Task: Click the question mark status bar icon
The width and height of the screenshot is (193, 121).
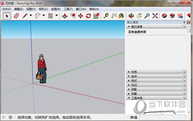Action: coord(4,117)
